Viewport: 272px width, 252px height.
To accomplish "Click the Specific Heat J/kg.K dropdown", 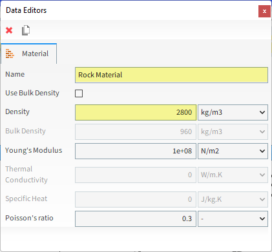I will click(x=233, y=199).
